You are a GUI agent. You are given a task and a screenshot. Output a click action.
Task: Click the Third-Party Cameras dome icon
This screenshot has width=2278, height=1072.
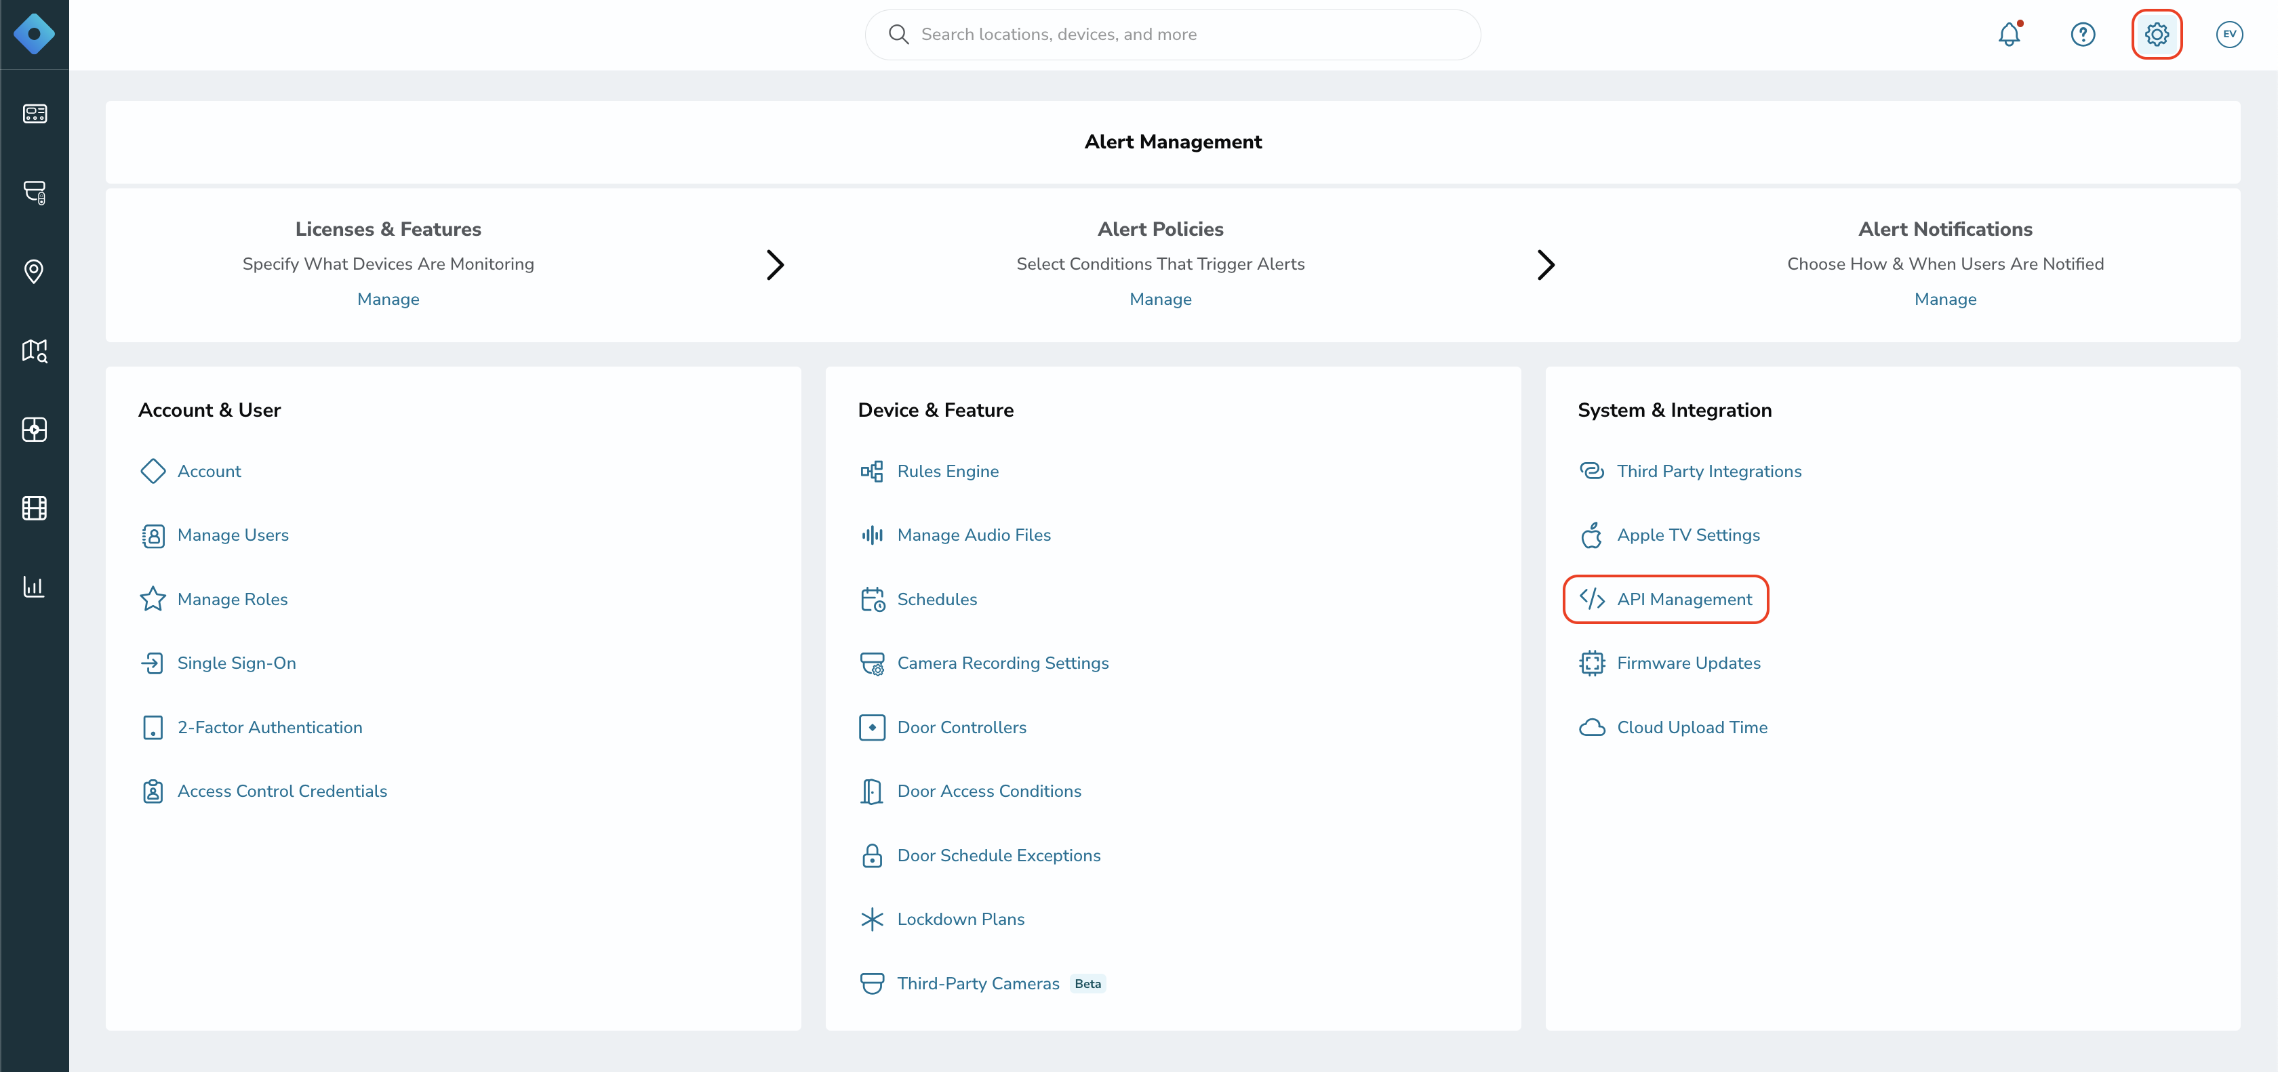(x=872, y=984)
